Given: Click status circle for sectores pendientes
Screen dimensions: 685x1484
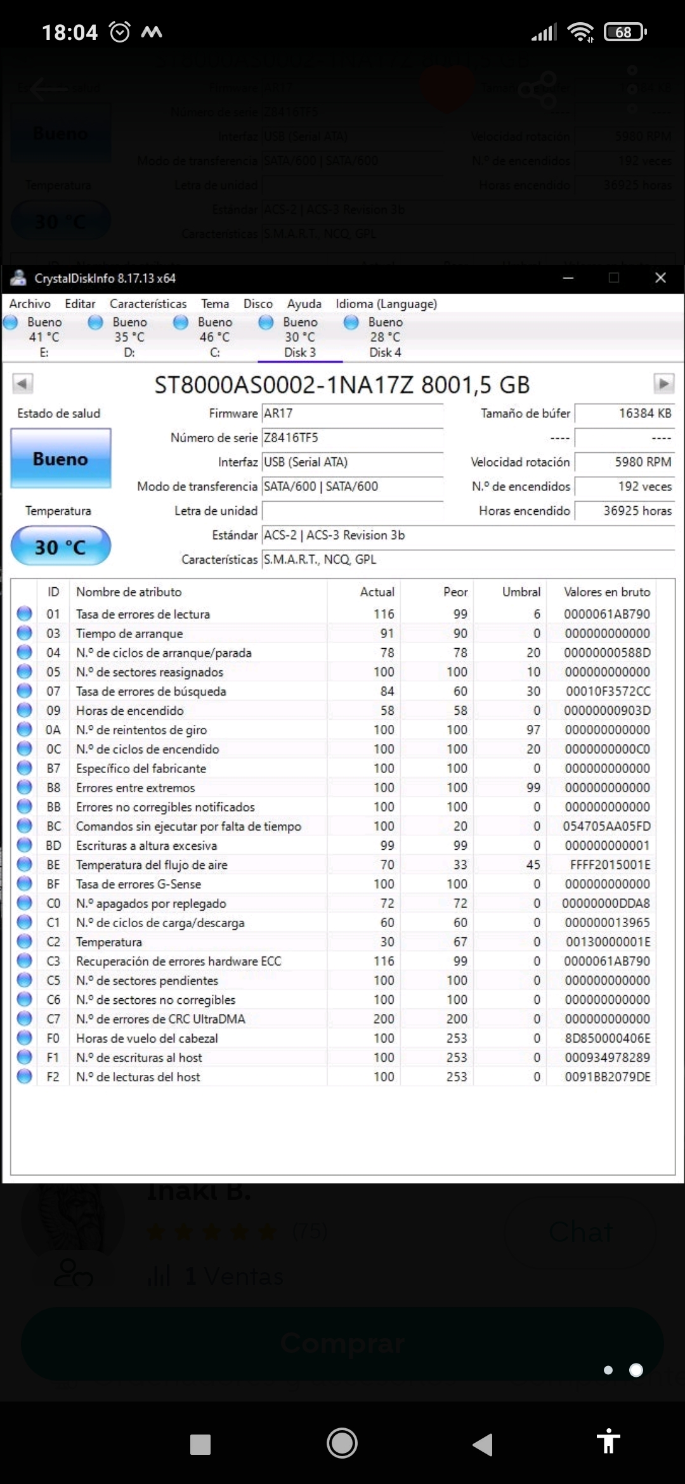Looking at the screenshot, I should click(x=25, y=980).
